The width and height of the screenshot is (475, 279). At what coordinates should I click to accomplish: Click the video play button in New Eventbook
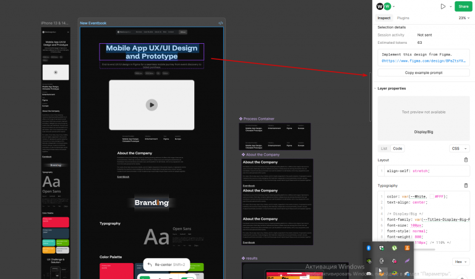coord(152,105)
